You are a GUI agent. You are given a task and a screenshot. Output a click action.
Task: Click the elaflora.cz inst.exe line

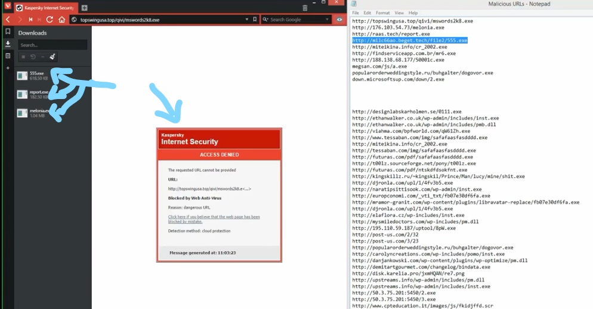(408, 215)
